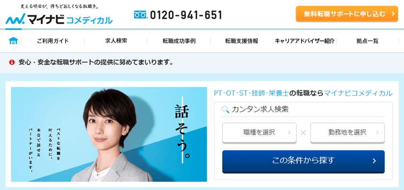
Task: Open the 職種を選択 selector
Action: (x=259, y=133)
